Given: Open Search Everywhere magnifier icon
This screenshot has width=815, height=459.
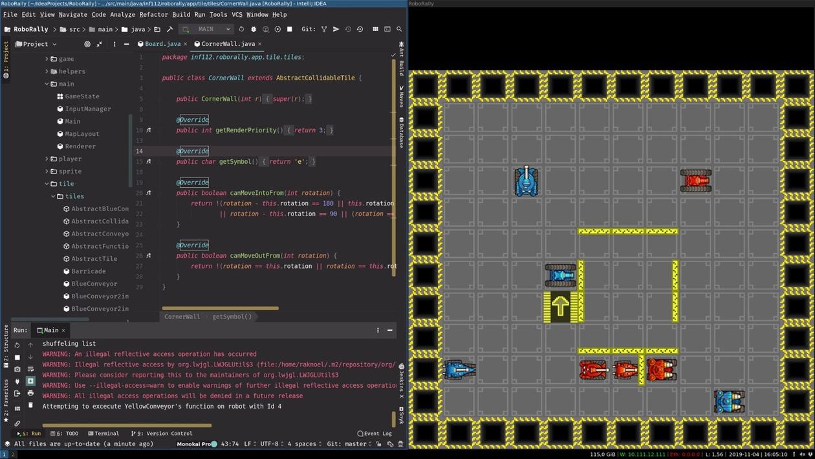Looking at the screenshot, I should point(399,29).
